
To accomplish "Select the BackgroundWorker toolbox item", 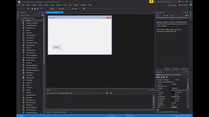I will (x=32, y=23).
